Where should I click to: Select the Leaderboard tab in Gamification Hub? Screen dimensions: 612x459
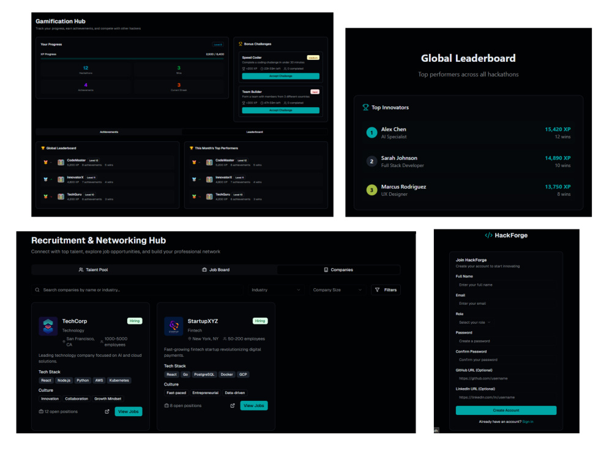pyautogui.click(x=255, y=132)
